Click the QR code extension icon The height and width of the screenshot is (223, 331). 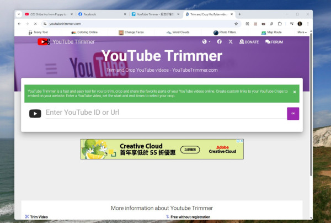(247, 24)
